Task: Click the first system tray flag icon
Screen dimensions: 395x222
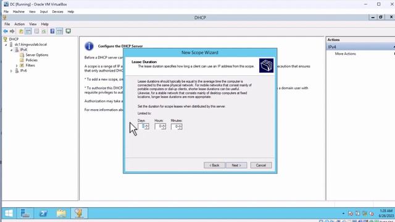Action: coord(351,214)
